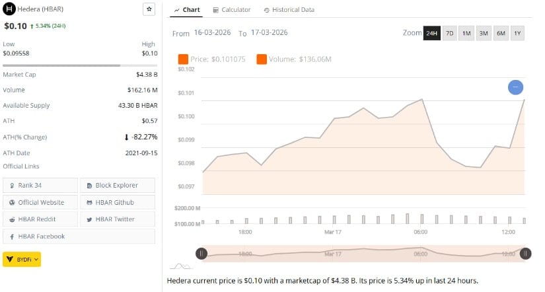The image size is (545, 292).
Task: Expand the BYDFi dropdown button
Action: point(22,260)
